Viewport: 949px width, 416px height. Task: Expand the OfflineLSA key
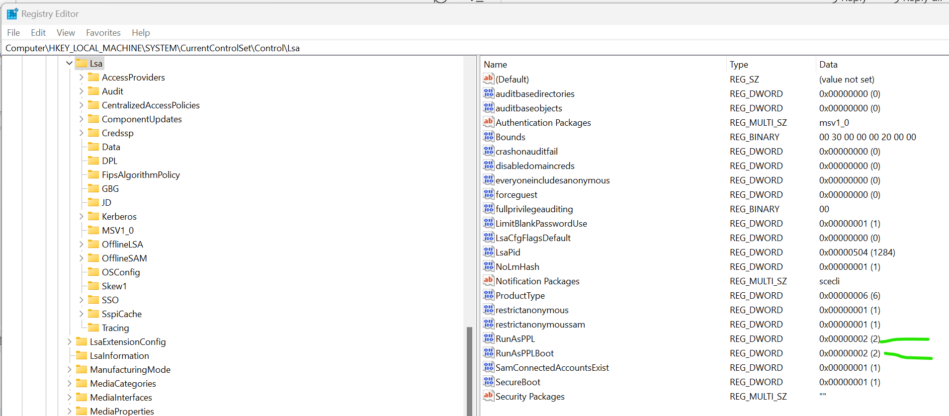[x=81, y=244]
